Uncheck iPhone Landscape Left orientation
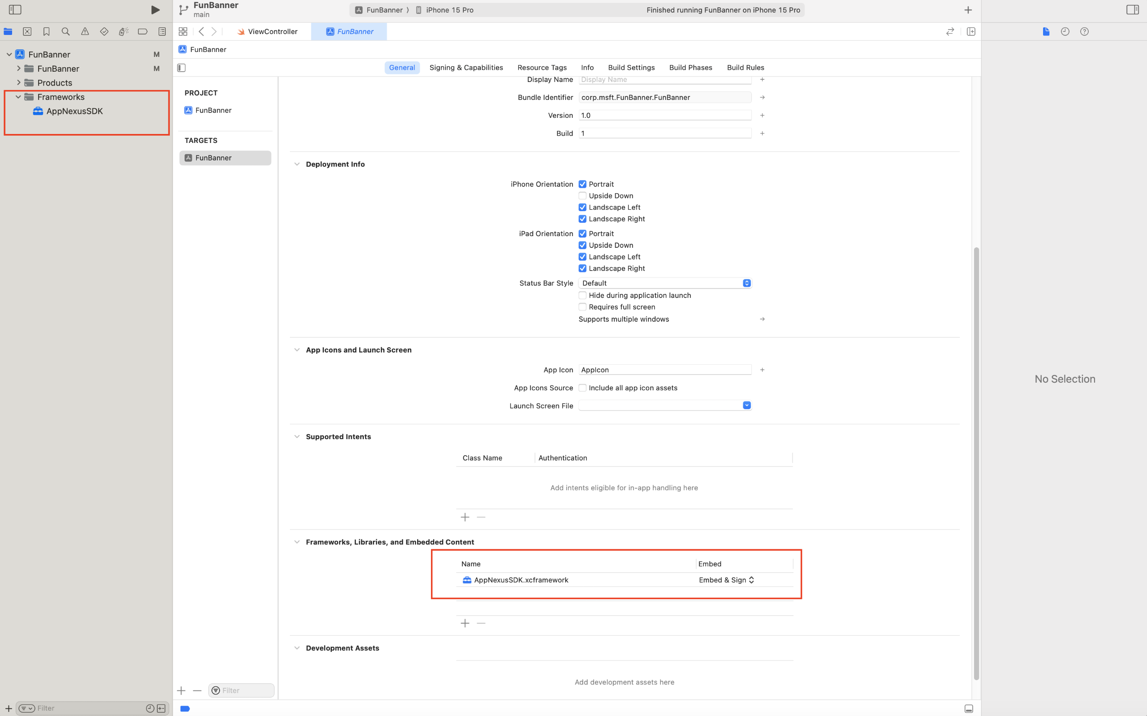This screenshot has width=1147, height=716. (x=582, y=207)
